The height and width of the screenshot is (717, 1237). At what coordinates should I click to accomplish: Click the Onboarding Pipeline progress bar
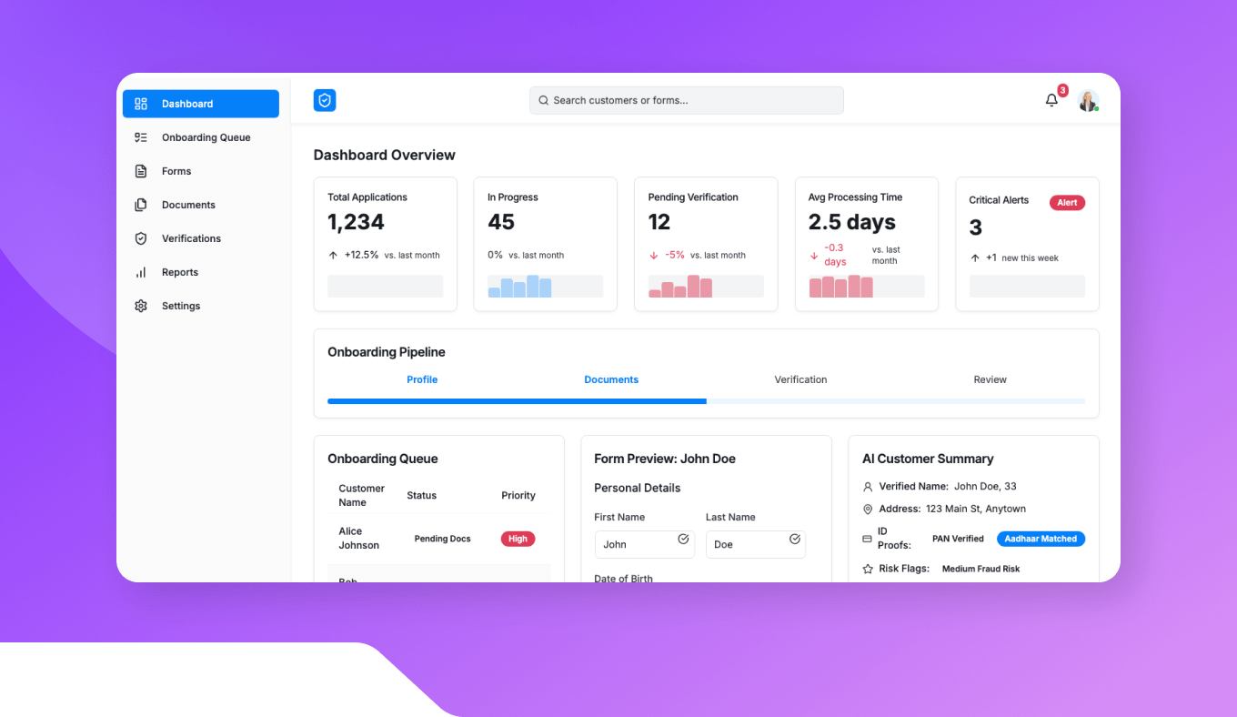706,401
